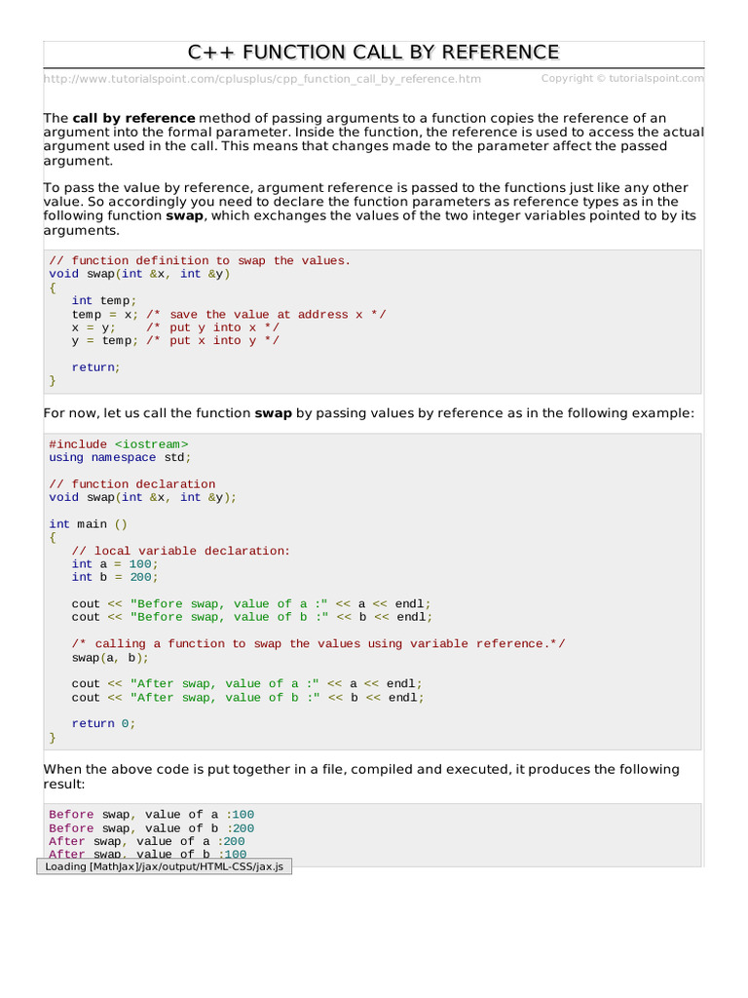Open the tutorialspoint URL link at top

tap(262, 79)
